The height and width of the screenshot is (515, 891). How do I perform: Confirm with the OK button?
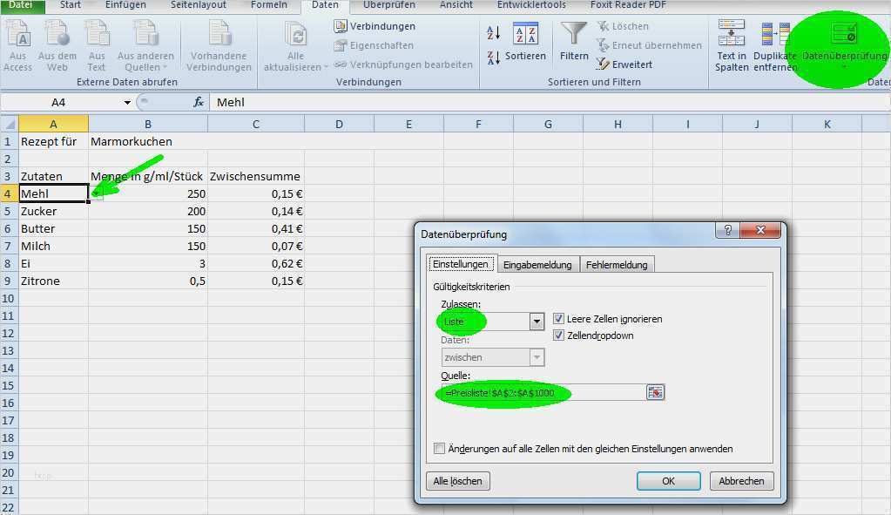[668, 480]
